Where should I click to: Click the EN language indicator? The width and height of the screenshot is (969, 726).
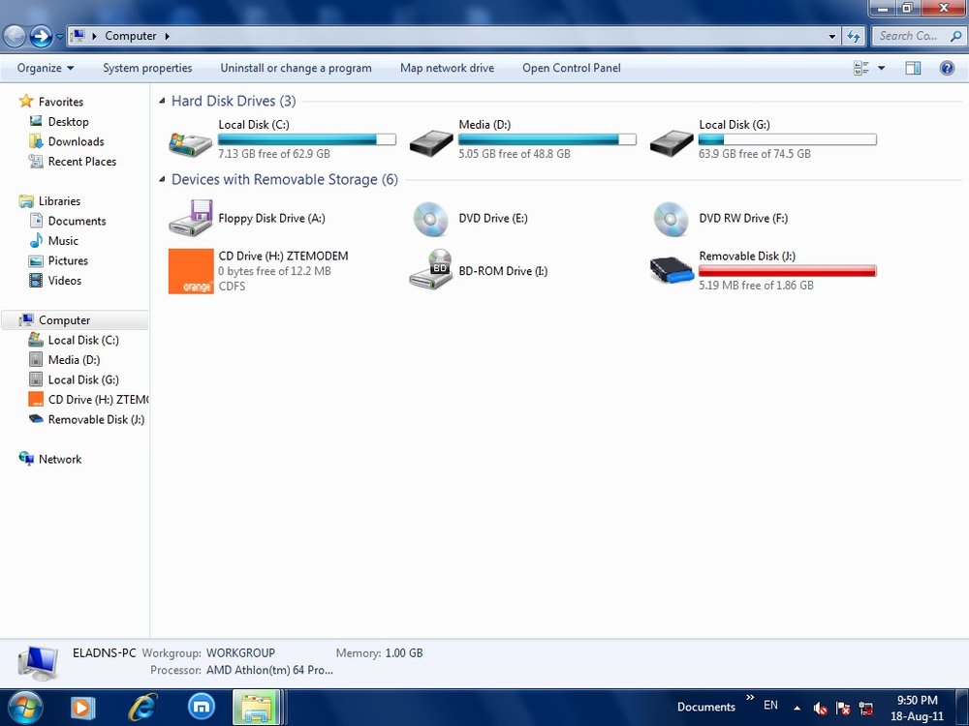point(770,705)
